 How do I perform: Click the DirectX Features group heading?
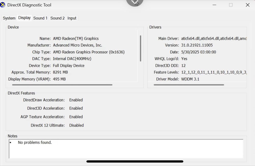(21, 93)
